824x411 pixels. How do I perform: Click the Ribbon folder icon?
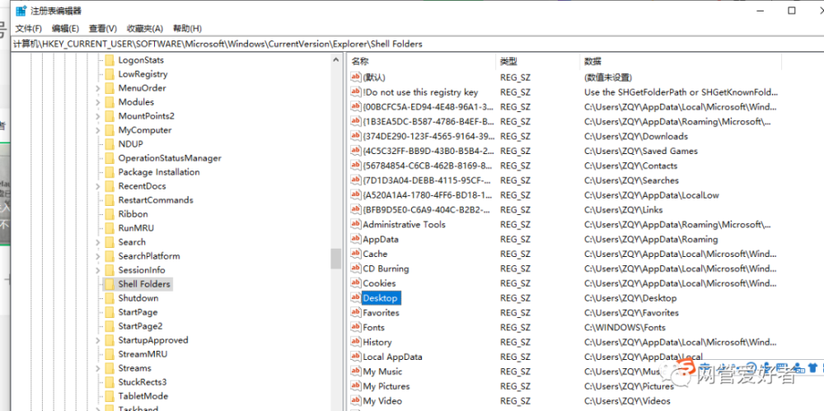110,214
